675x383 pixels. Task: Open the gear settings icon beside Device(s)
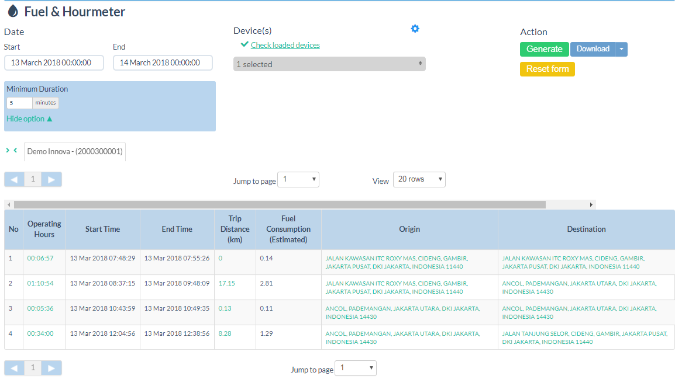point(415,29)
